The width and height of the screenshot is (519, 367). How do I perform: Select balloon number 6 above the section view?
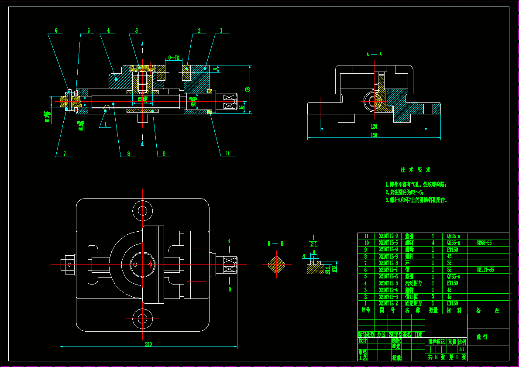pyautogui.click(x=56, y=31)
